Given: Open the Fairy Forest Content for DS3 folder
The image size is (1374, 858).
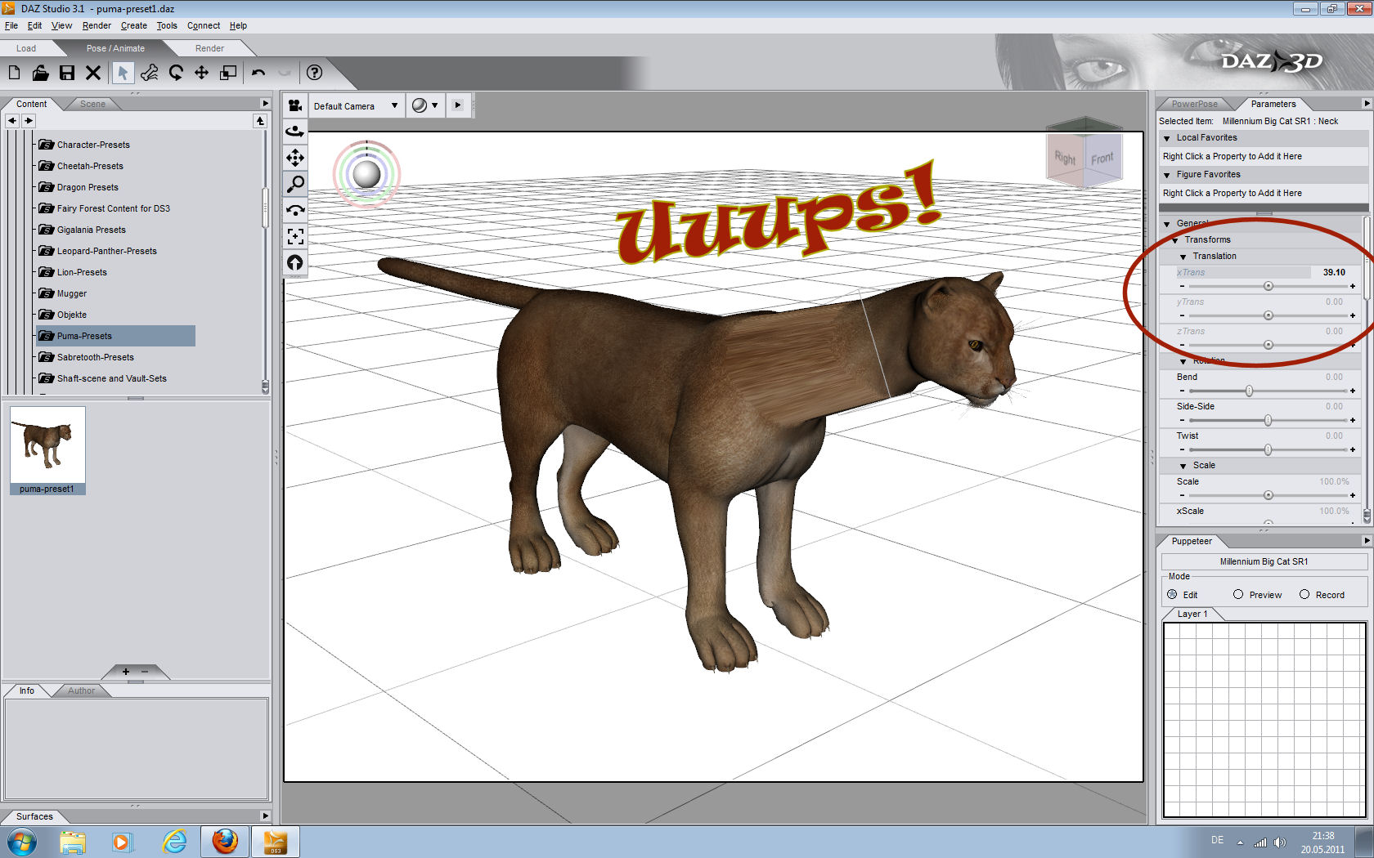Looking at the screenshot, I should [113, 208].
